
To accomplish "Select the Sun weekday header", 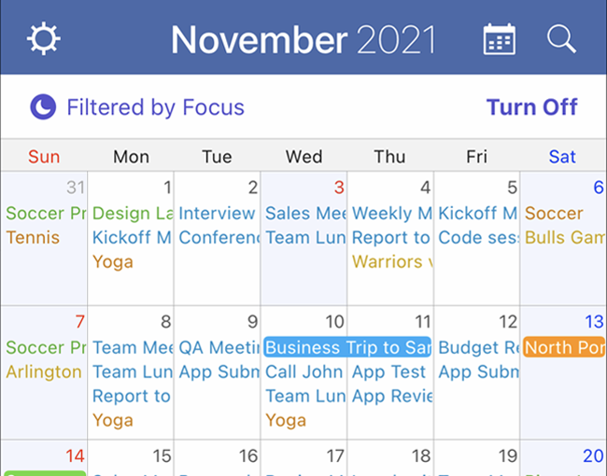I will (x=44, y=157).
